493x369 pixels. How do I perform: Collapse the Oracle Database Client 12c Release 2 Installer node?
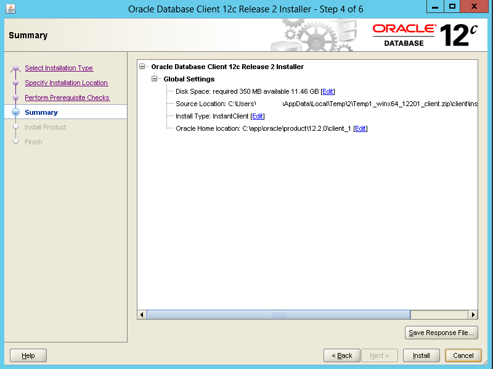[x=142, y=67]
